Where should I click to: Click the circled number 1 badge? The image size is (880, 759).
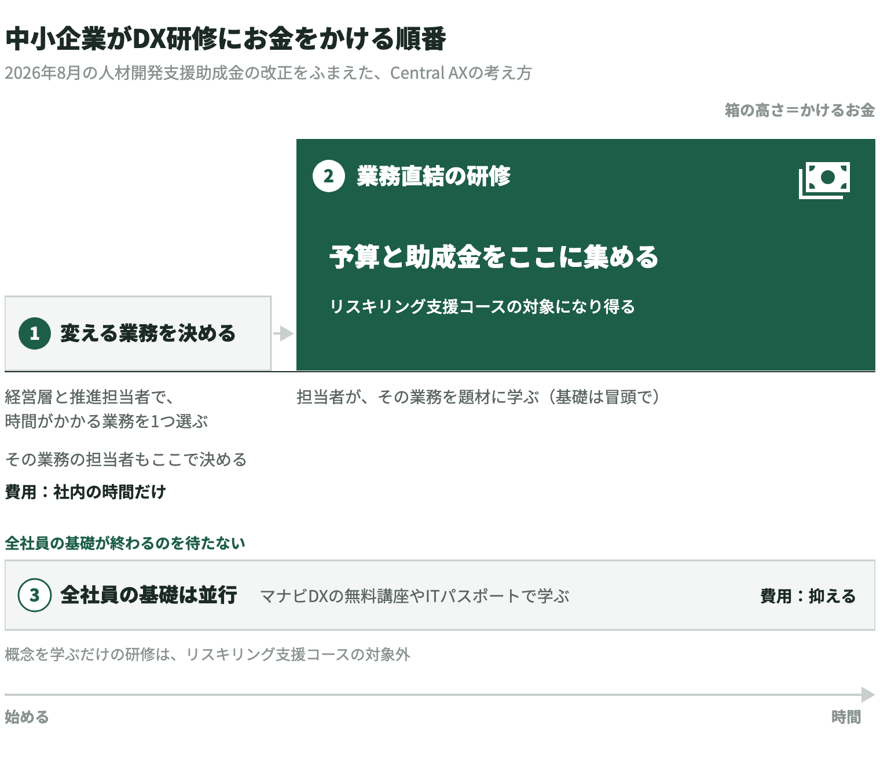click(35, 333)
